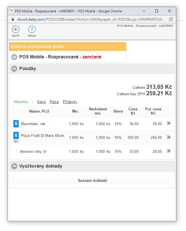Click the Název, PLU column header
The image size is (186, 231).
[x=39, y=111]
